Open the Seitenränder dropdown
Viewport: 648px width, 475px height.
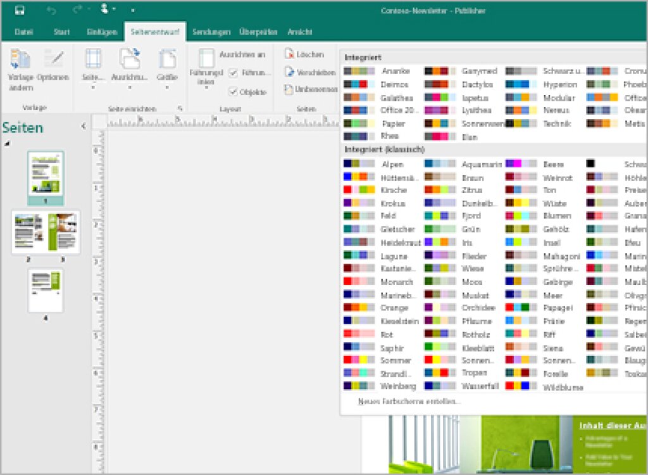pyautogui.click(x=93, y=68)
